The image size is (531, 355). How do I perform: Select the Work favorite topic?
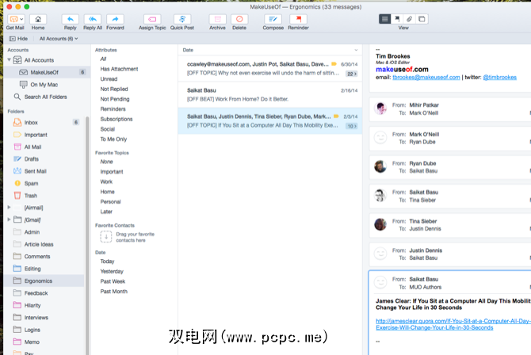tap(106, 181)
